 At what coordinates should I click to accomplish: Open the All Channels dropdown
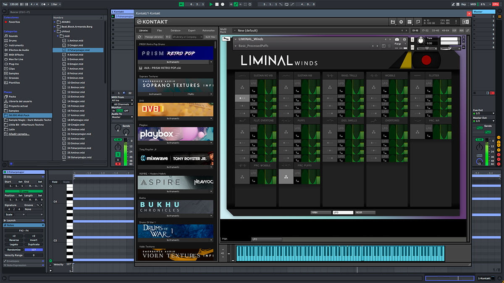coord(123,104)
